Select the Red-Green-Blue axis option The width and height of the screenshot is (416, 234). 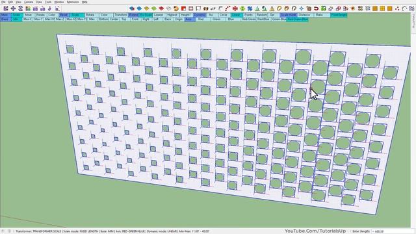[x=298, y=19]
